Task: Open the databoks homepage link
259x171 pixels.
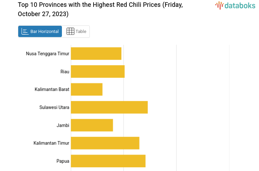Action: 235,5
